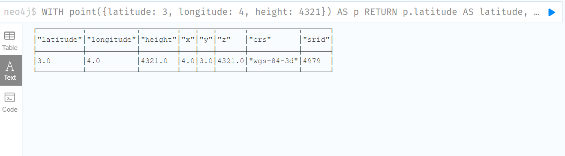Image resolution: width=565 pixels, height=156 pixels.
Task: Click the 4.0 value under longitude
Action: pyautogui.click(x=93, y=61)
